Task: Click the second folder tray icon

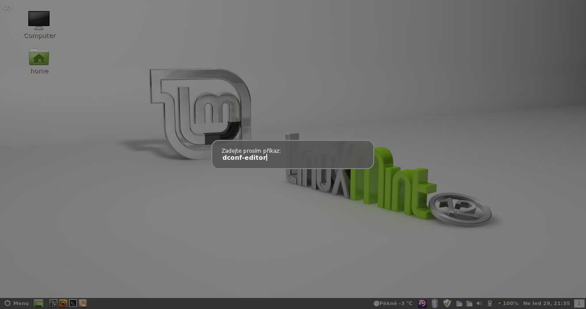Action: click(469, 303)
